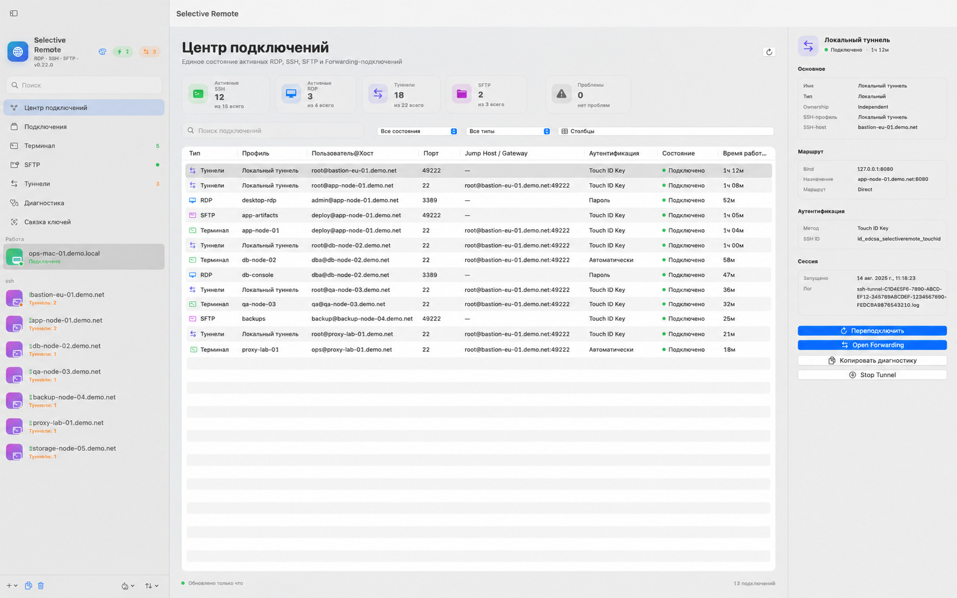Viewport: 957px width, 598px height.
Task: Open Терминал section in the sidebar
Action: click(84, 146)
